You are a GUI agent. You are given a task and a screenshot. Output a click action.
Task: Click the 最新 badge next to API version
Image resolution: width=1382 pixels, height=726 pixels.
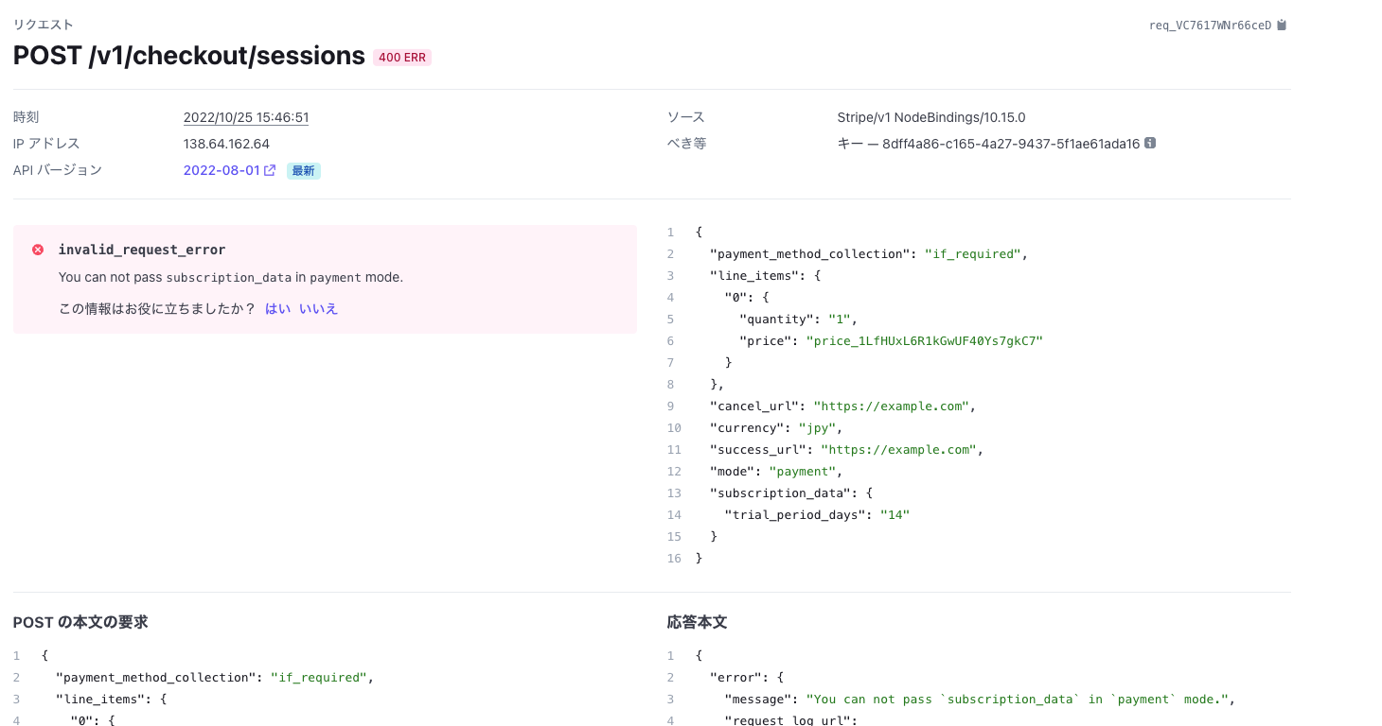(x=304, y=171)
